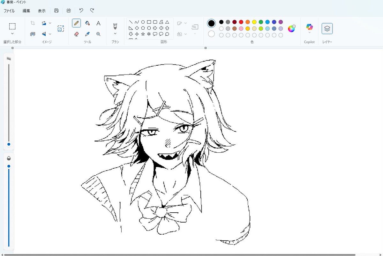Undo the last action
The width and height of the screenshot is (383, 256).
coord(81,11)
